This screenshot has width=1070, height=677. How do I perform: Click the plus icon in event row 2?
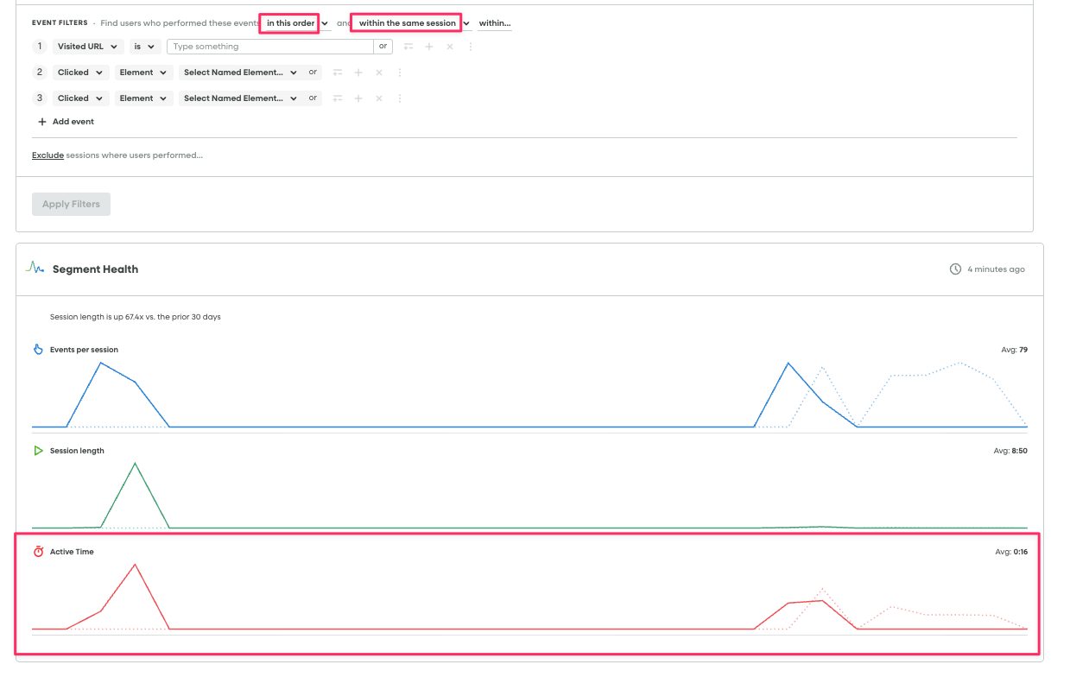click(358, 73)
